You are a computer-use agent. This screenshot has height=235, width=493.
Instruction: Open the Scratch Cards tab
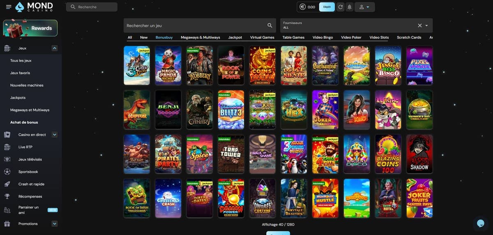point(409,37)
